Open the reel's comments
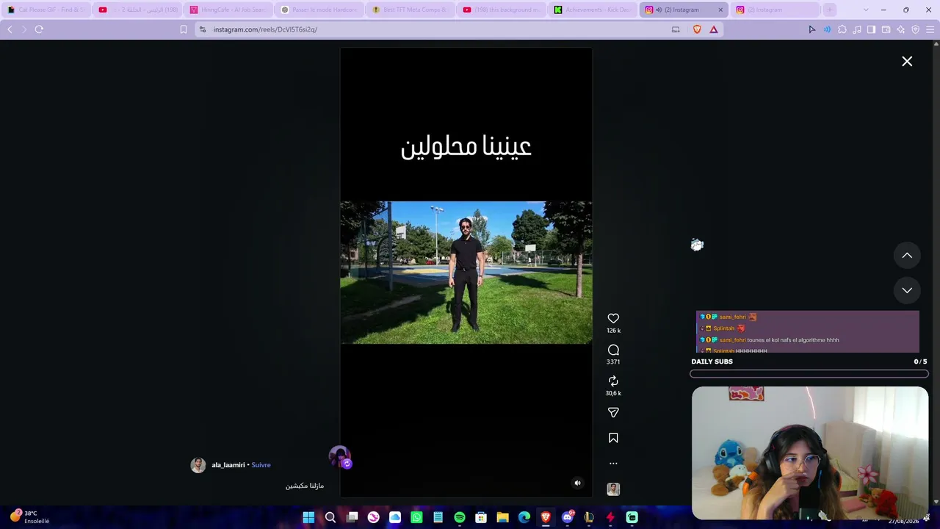The width and height of the screenshot is (940, 529). pyautogui.click(x=613, y=350)
